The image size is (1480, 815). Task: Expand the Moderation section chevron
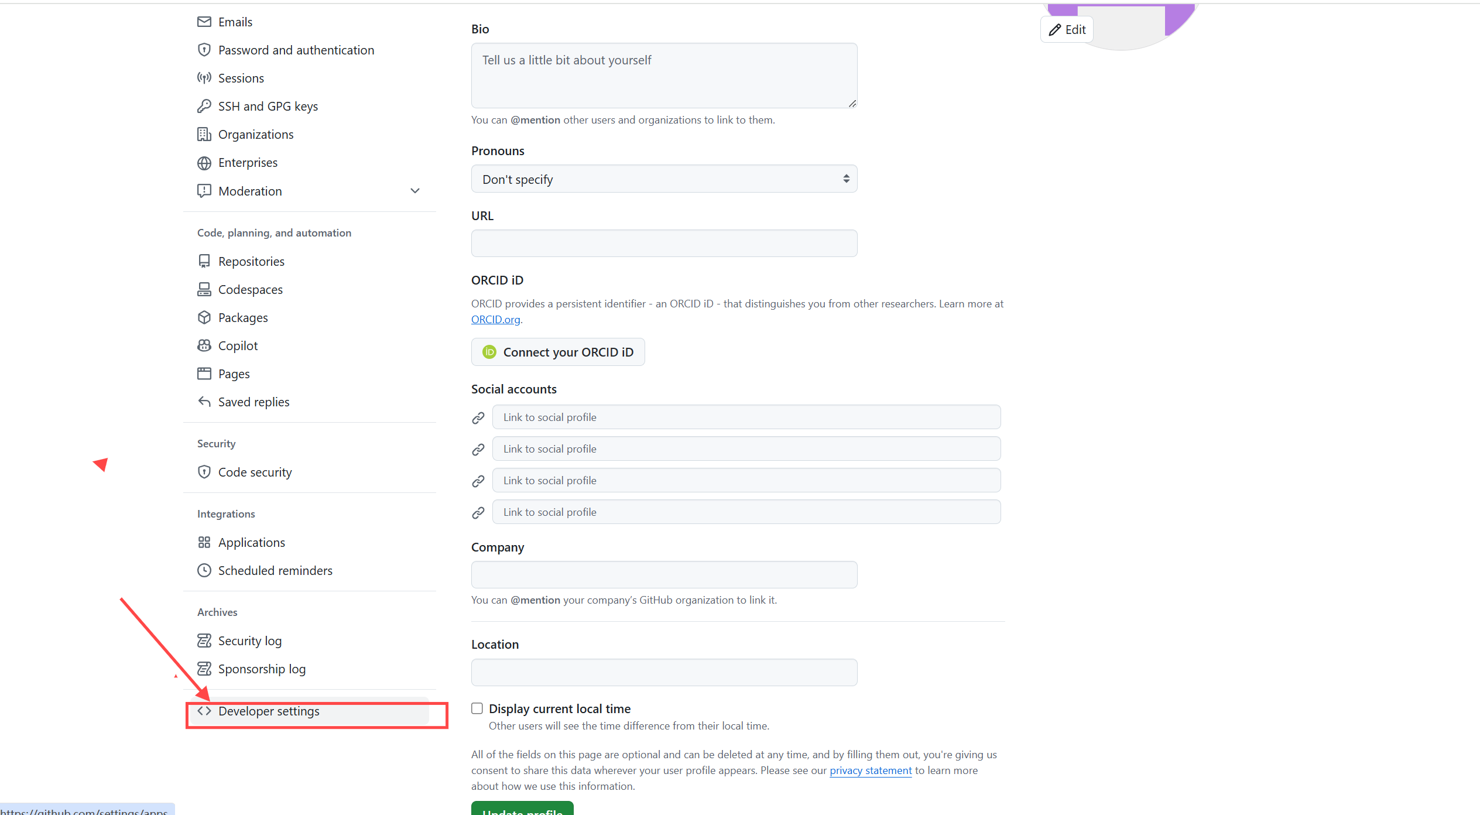415,191
